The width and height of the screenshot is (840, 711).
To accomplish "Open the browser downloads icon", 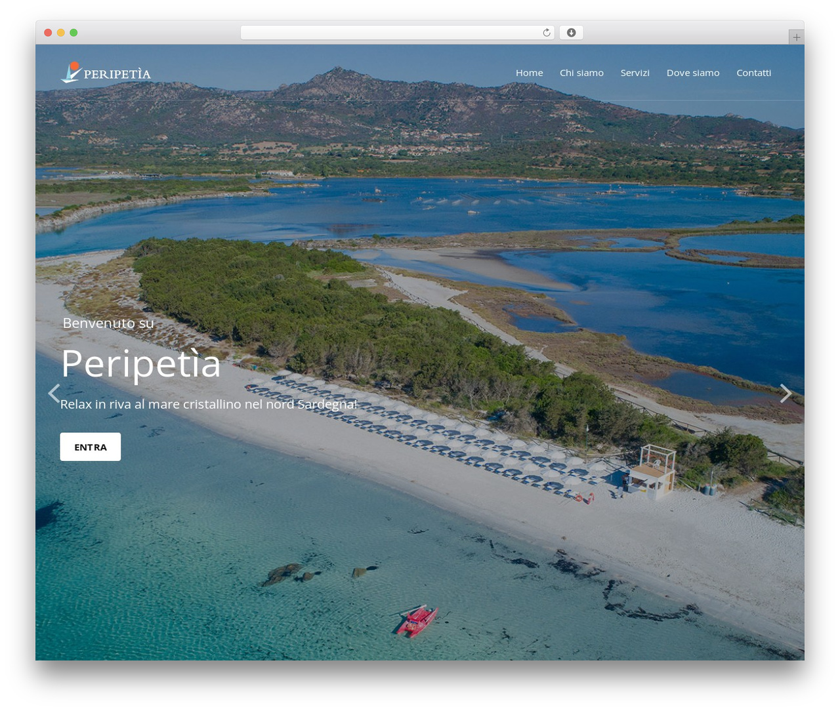I will 572,33.
